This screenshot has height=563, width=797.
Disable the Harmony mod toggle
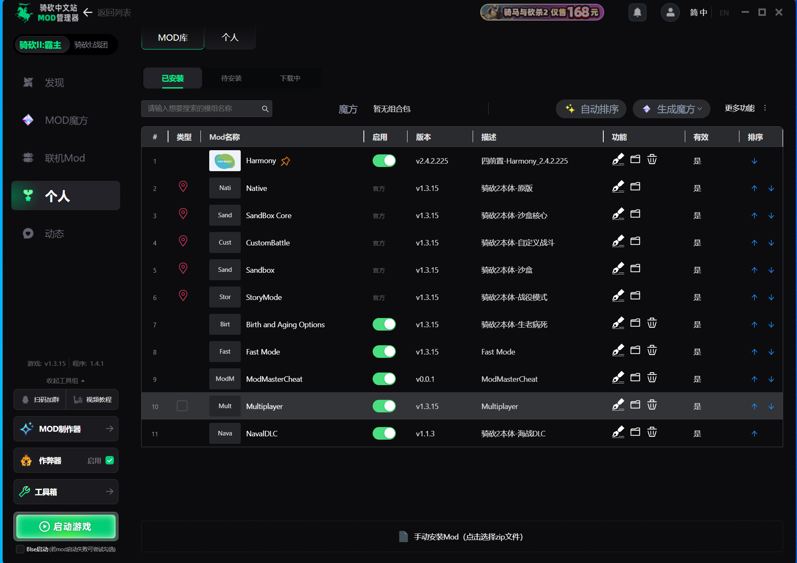pyautogui.click(x=384, y=161)
